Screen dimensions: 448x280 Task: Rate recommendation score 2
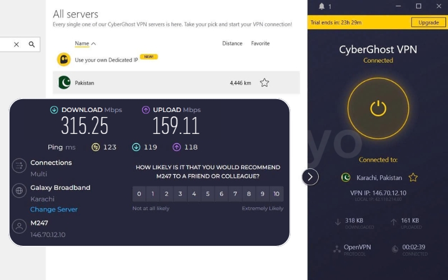[166, 194]
